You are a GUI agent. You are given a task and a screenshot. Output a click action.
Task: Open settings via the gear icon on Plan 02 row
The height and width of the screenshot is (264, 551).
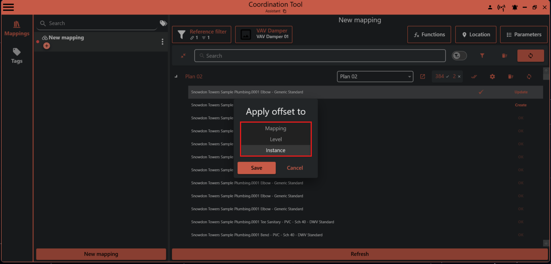click(x=492, y=76)
